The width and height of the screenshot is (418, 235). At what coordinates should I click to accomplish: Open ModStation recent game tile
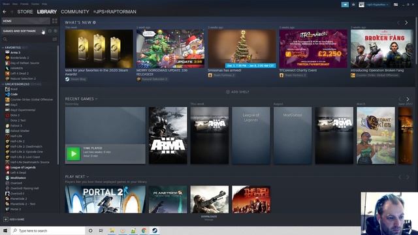[x=293, y=135]
